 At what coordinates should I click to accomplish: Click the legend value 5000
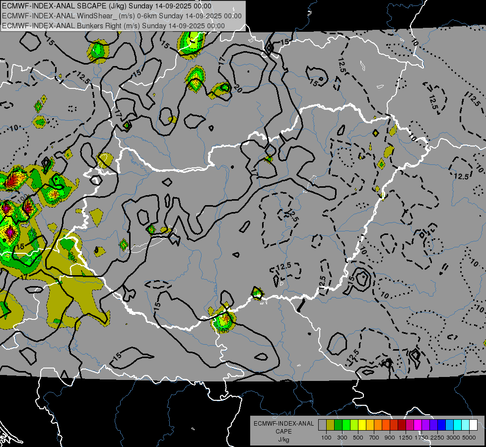[469, 438]
